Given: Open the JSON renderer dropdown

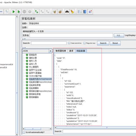Looking at the screenshot, I should [50, 51].
